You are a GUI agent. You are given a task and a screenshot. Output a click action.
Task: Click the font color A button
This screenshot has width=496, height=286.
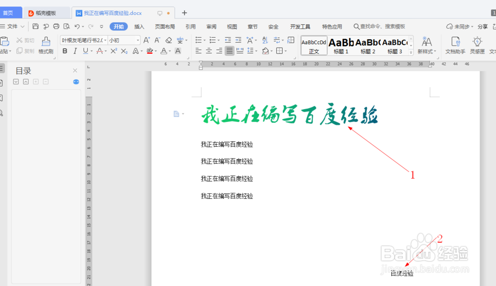[164, 51]
